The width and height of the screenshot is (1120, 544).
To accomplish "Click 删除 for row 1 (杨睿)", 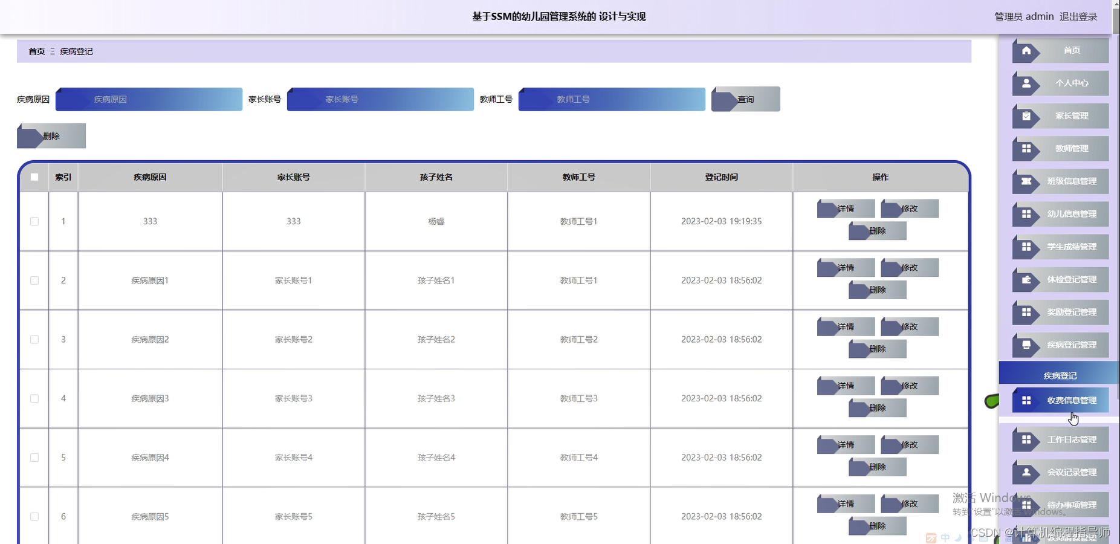I will pos(878,231).
